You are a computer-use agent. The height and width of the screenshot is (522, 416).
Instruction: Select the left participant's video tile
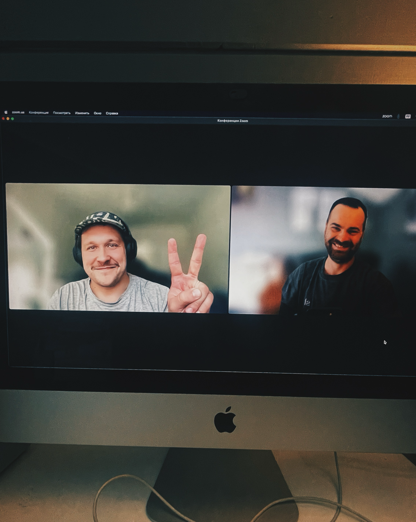[x=118, y=247]
